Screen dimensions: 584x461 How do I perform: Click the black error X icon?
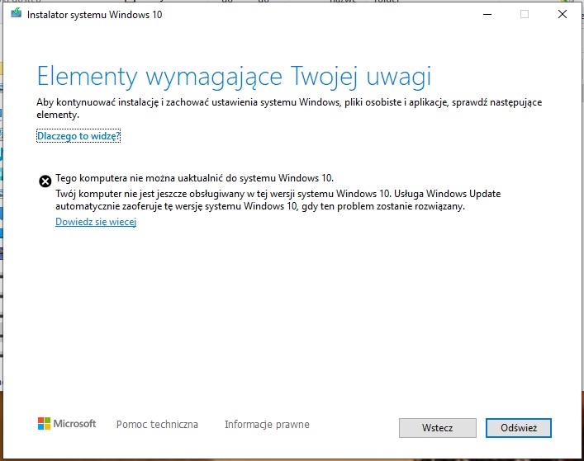coord(45,181)
